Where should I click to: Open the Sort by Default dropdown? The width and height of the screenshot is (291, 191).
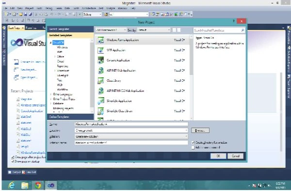click(x=154, y=30)
